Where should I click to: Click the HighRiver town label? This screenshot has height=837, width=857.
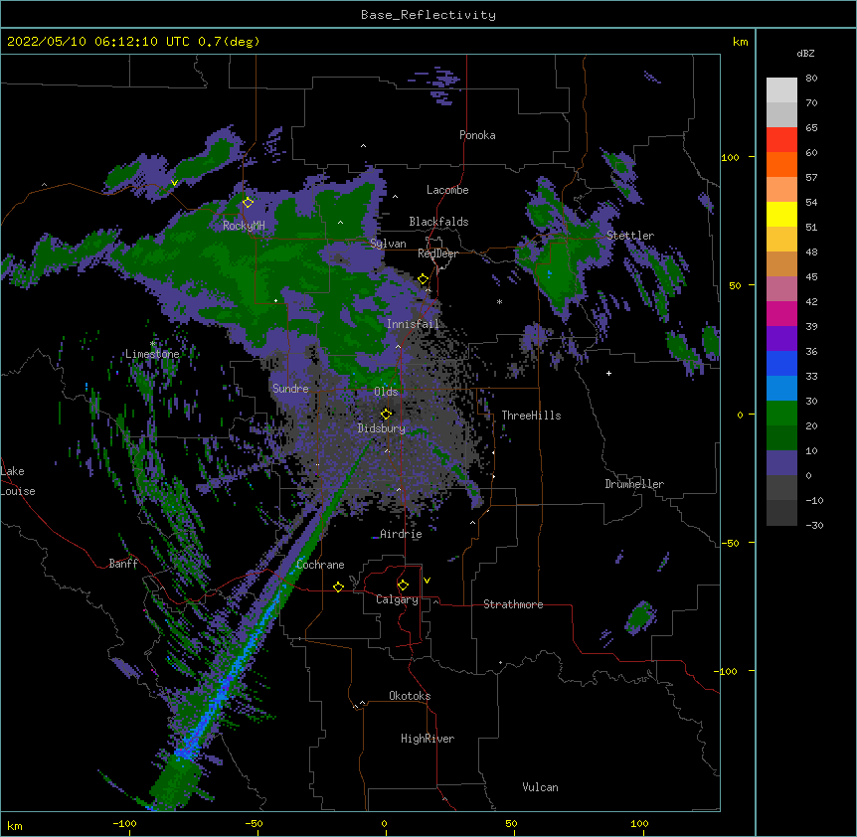pyautogui.click(x=428, y=739)
